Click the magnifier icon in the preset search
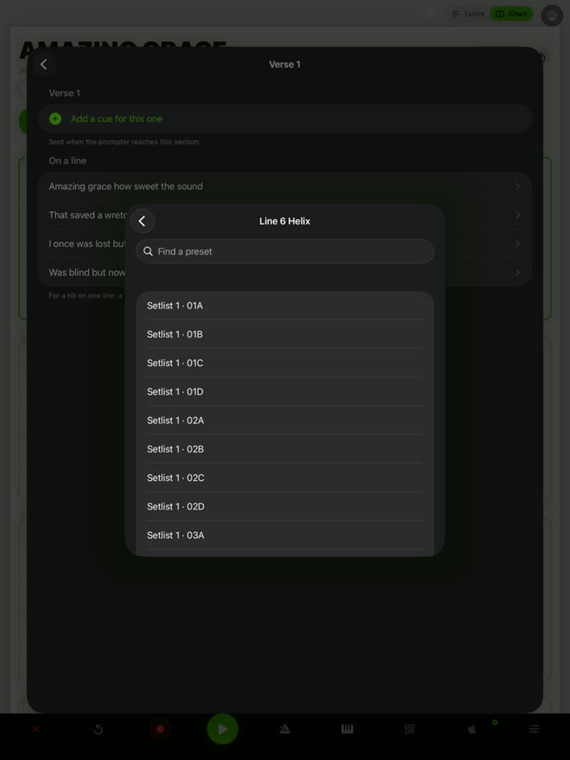This screenshot has height=760, width=570. pyautogui.click(x=149, y=251)
